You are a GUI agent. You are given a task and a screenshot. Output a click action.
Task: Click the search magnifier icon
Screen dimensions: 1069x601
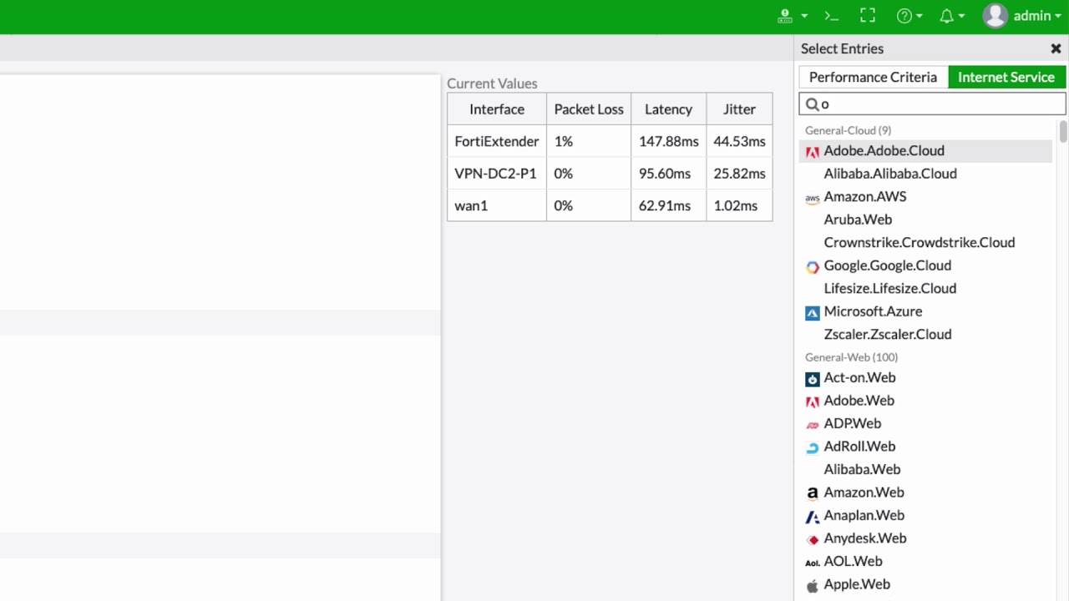point(812,104)
